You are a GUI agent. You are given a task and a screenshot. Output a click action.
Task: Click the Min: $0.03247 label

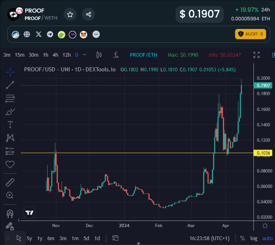click(x=224, y=55)
